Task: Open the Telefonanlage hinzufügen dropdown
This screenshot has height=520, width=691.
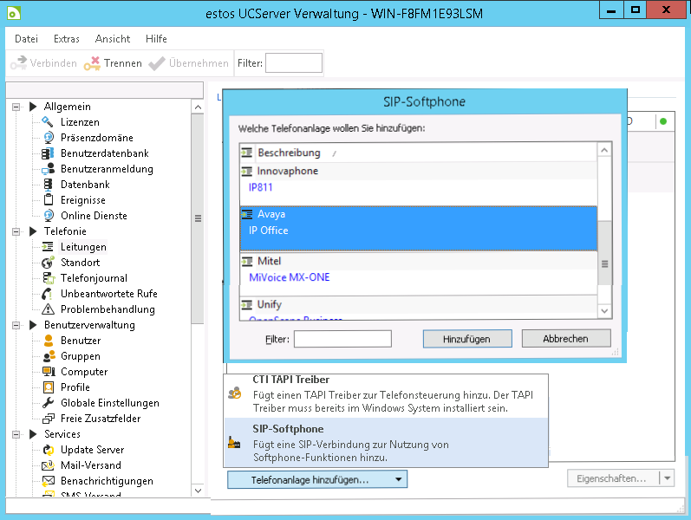Action: pyautogui.click(x=316, y=479)
